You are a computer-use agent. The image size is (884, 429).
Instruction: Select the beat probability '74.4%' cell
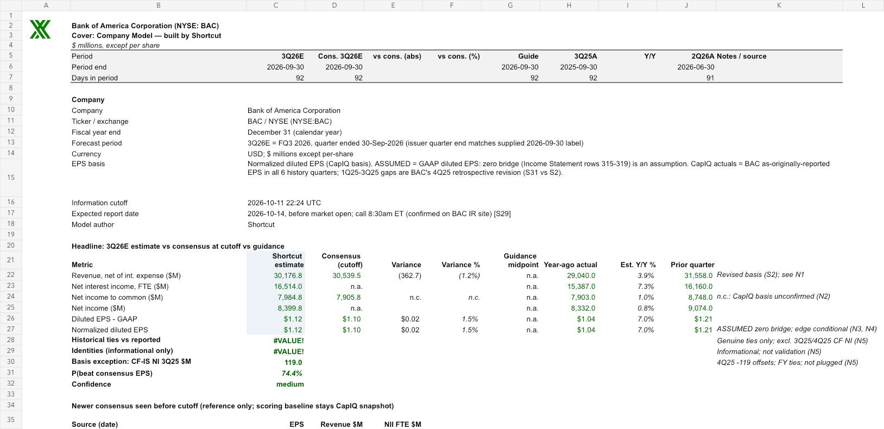click(x=292, y=374)
